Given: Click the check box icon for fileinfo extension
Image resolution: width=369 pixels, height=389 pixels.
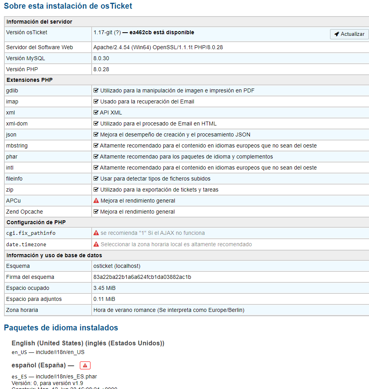Looking at the screenshot, I should (x=96, y=179).
